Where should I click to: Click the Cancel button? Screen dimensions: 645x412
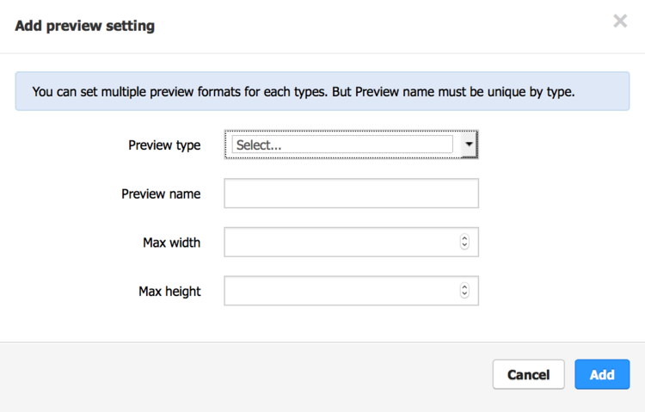click(x=529, y=374)
